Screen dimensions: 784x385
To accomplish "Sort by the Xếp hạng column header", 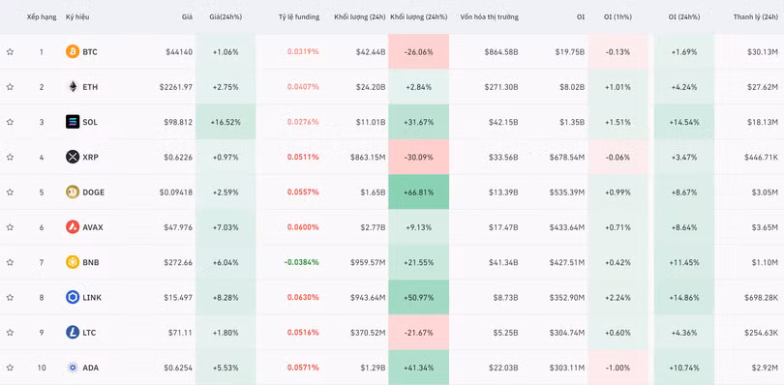I will coord(42,17).
